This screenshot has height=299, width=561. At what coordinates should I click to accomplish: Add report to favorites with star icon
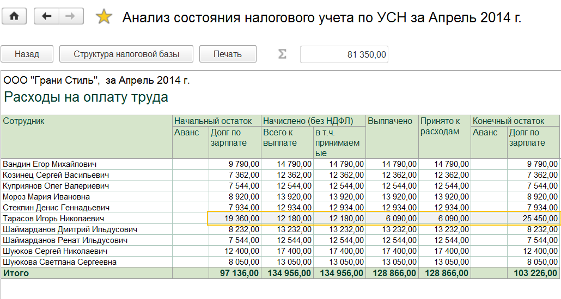pyautogui.click(x=103, y=17)
